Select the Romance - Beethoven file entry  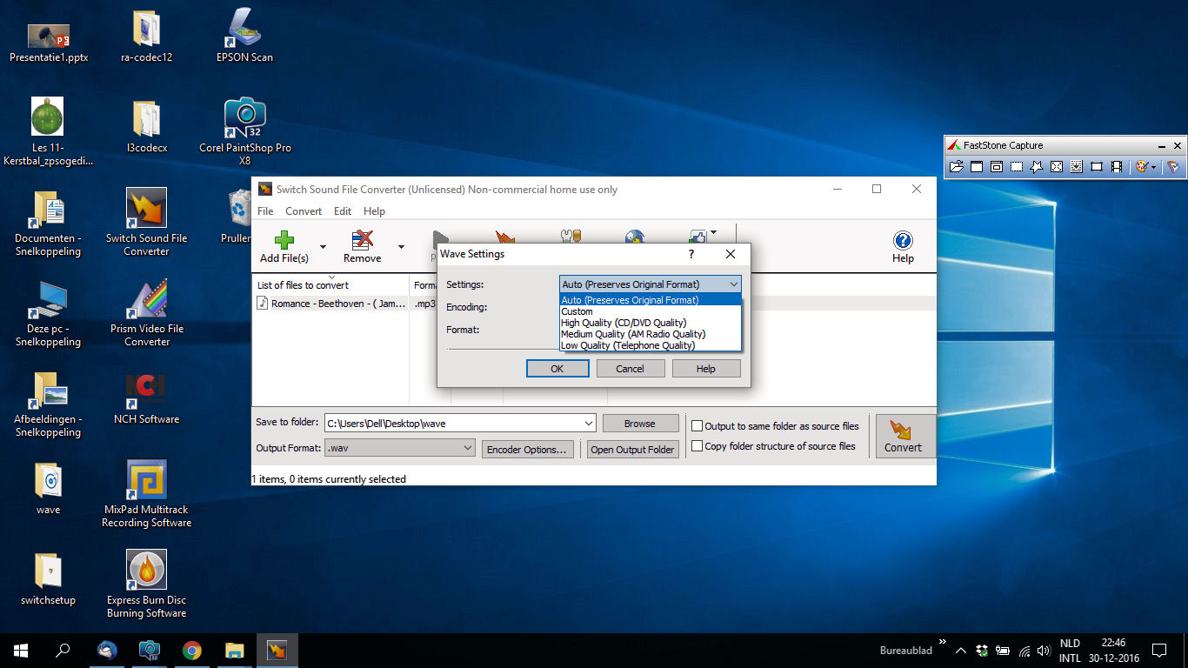pyautogui.click(x=330, y=304)
